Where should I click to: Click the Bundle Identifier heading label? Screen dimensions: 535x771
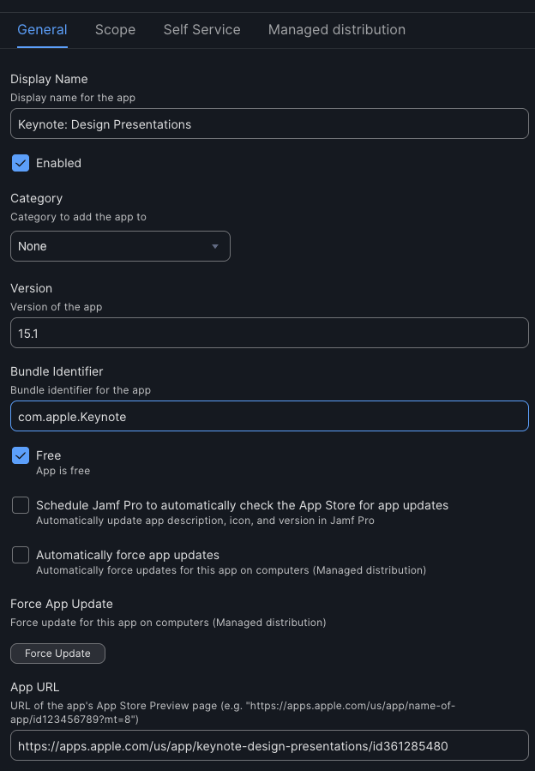(x=57, y=371)
